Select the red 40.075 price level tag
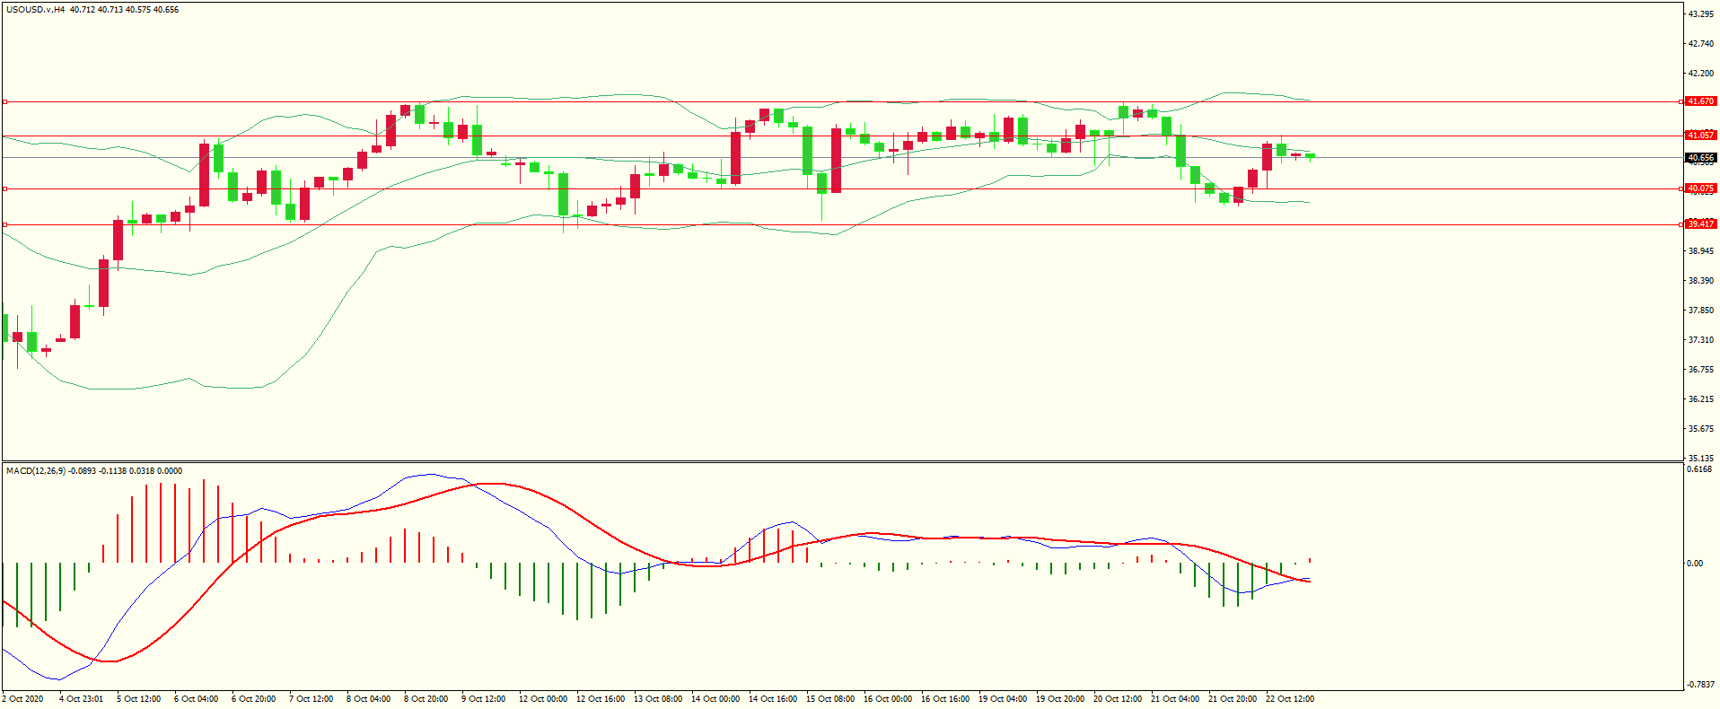 click(x=1701, y=188)
